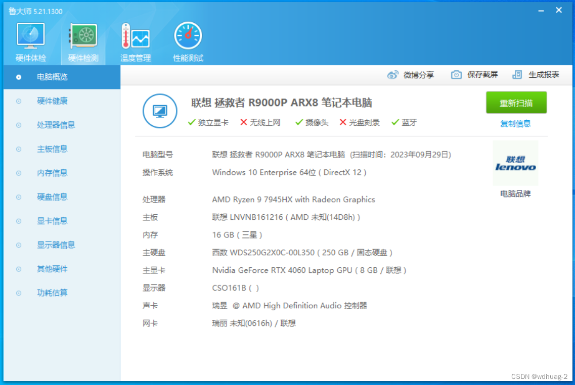The image size is (575, 385).
Task: Click the 复制信息 link
Action: [x=515, y=124]
